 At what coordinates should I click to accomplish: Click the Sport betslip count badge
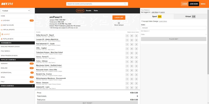[x=160, y=17]
